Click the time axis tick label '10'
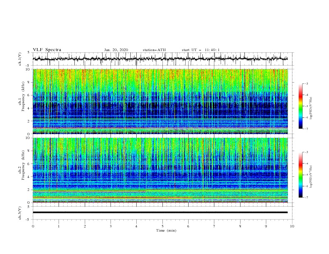 [292, 226]
